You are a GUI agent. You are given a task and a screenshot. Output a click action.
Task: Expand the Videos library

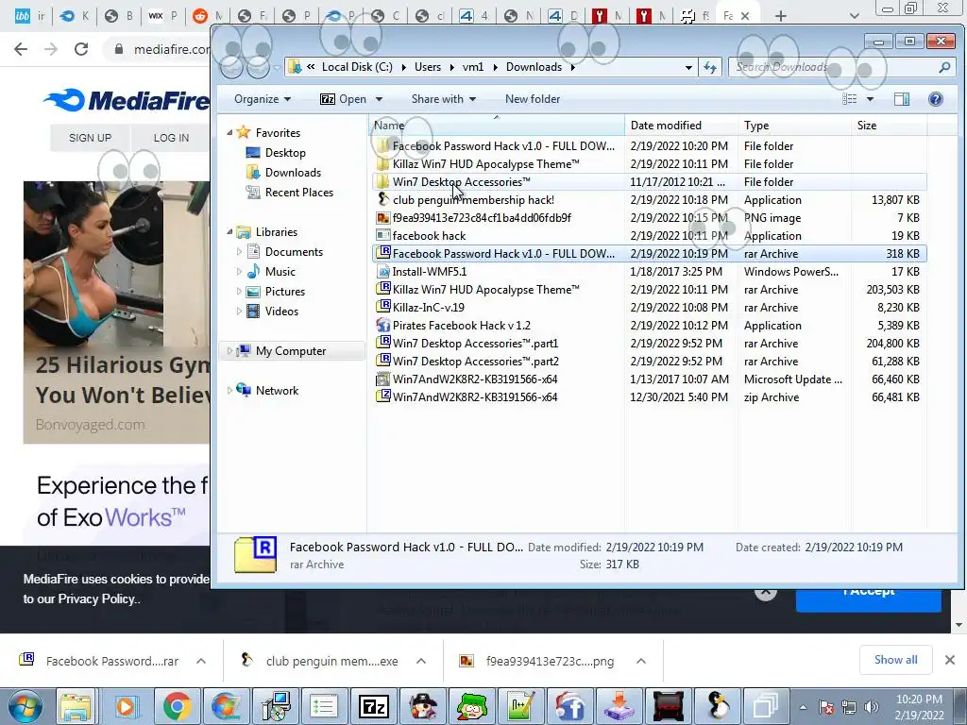click(x=239, y=312)
